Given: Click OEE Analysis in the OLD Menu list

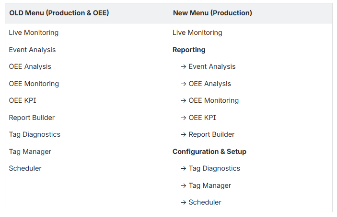Looking at the screenshot, I should [30, 67].
